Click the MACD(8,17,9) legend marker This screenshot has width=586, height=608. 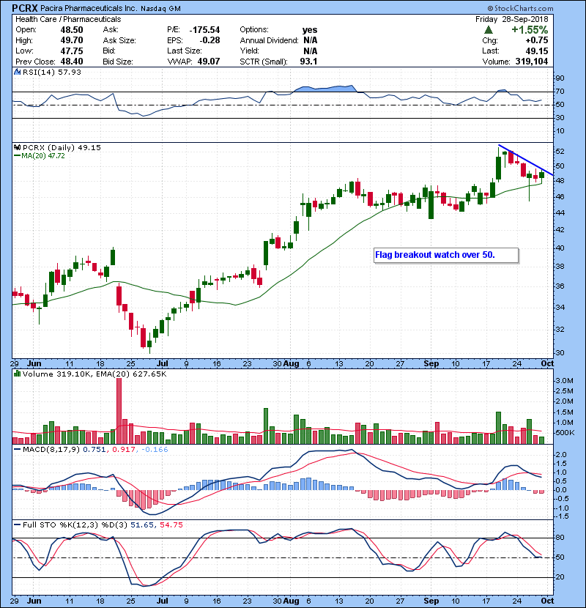click(x=17, y=449)
